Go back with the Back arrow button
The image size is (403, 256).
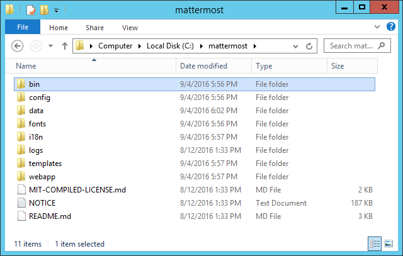coord(18,46)
